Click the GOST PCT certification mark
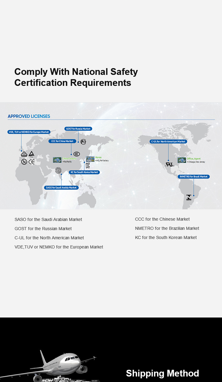Image resolution: width=222 pixels, height=382 pixels. pos(83,141)
